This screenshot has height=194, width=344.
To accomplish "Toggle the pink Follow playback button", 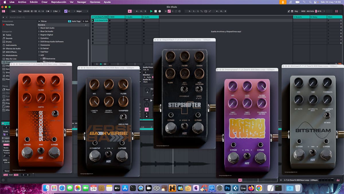I will pos(130,11).
